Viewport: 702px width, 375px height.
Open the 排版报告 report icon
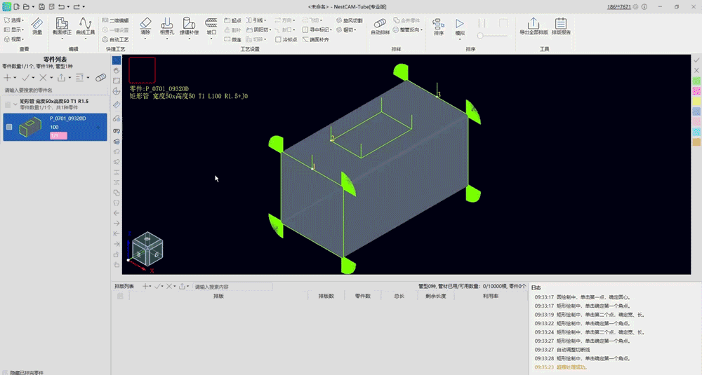(x=561, y=27)
